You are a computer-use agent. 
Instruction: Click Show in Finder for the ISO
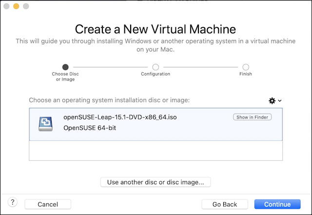pyautogui.click(x=252, y=117)
